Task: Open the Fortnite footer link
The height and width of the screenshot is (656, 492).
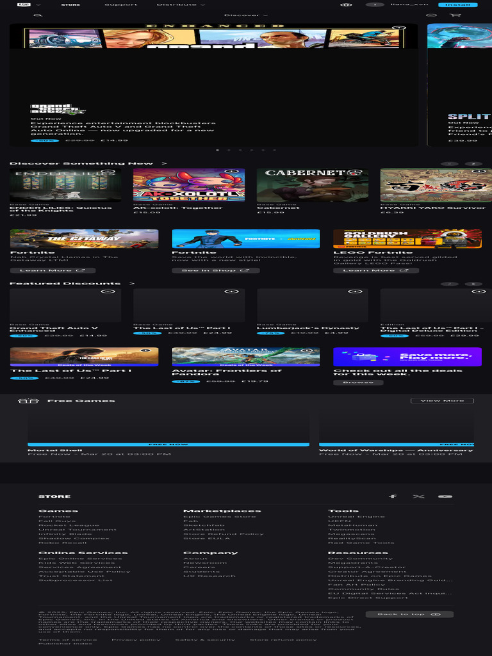Action: [54, 517]
